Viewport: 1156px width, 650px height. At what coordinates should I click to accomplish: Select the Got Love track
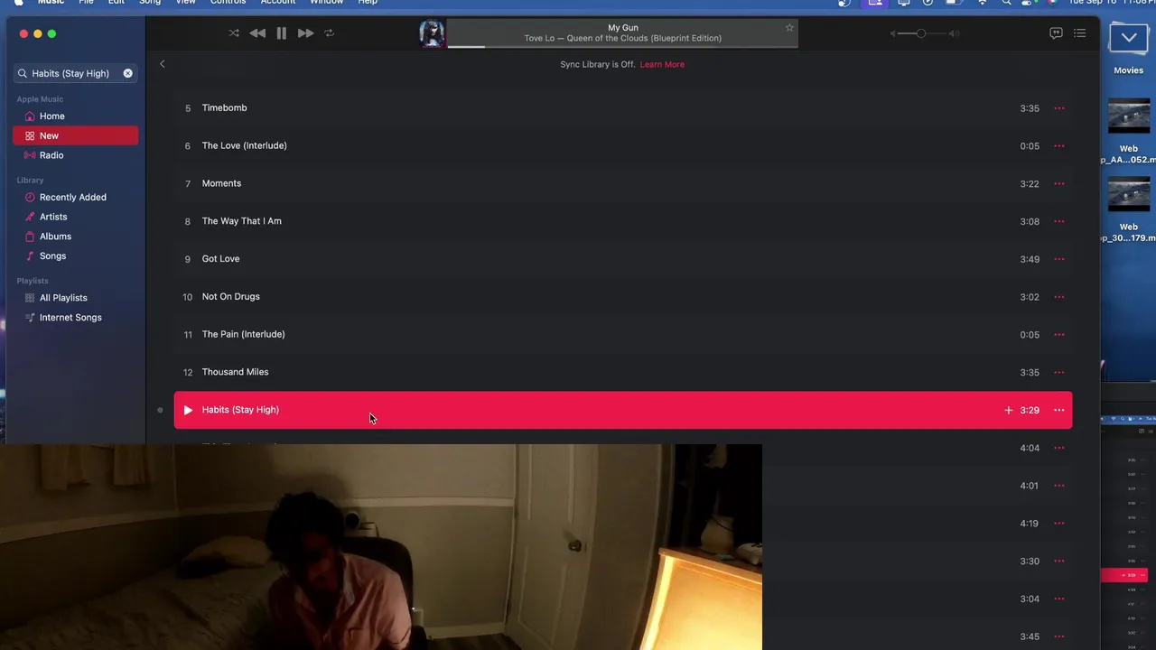(x=623, y=259)
